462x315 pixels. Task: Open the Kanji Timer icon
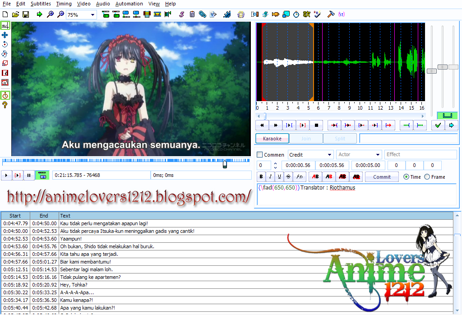click(x=306, y=14)
